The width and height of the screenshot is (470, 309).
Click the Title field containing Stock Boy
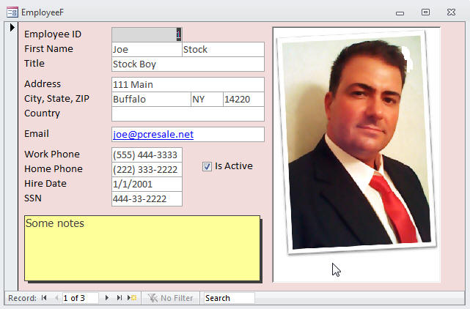pyautogui.click(x=187, y=64)
